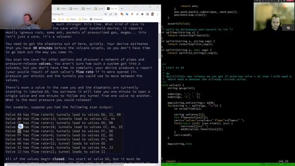Click the 'Valve GG has flow rate=0' line
This screenshot has width=295, height=166.
(59, 139)
